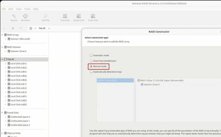221x137 pixels.
Task: Click Volume1 Drive 0 icon in sidebar
Action: (x=9, y=51)
